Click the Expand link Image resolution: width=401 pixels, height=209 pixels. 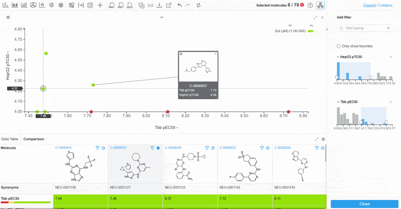click(x=369, y=5)
